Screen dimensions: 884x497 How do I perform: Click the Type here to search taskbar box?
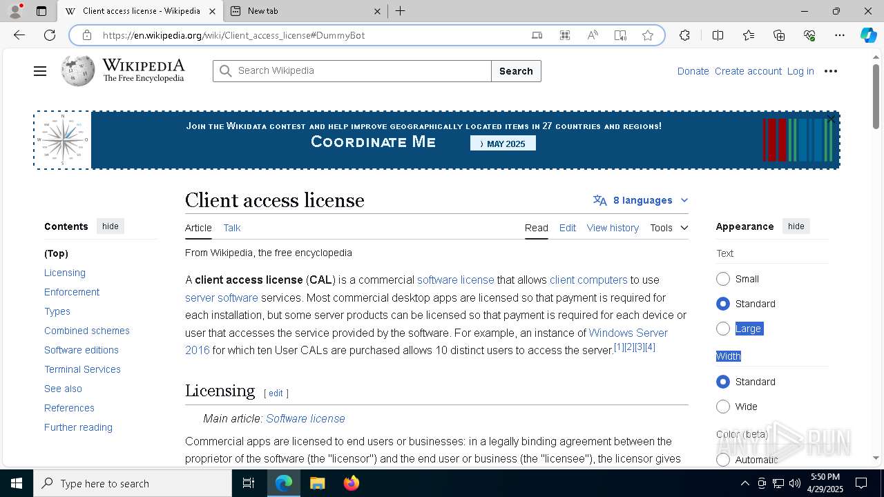(x=133, y=483)
